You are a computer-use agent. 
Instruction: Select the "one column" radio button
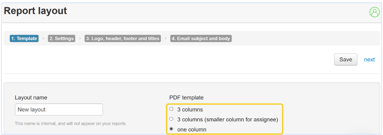click(x=171, y=129)
